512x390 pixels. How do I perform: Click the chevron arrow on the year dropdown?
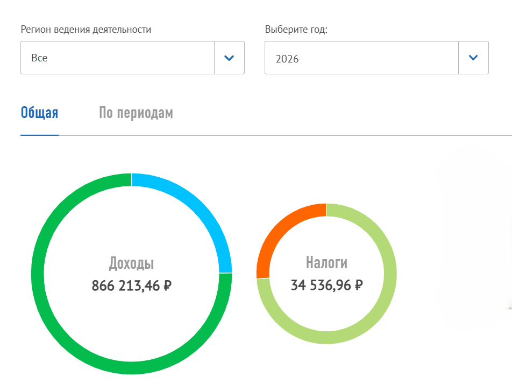[x=473, y=58]
